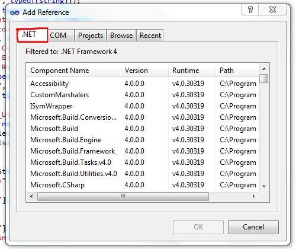Click the path cell in ISymWrapper row
The image size is (296, 249).
[x=238, y=106]
